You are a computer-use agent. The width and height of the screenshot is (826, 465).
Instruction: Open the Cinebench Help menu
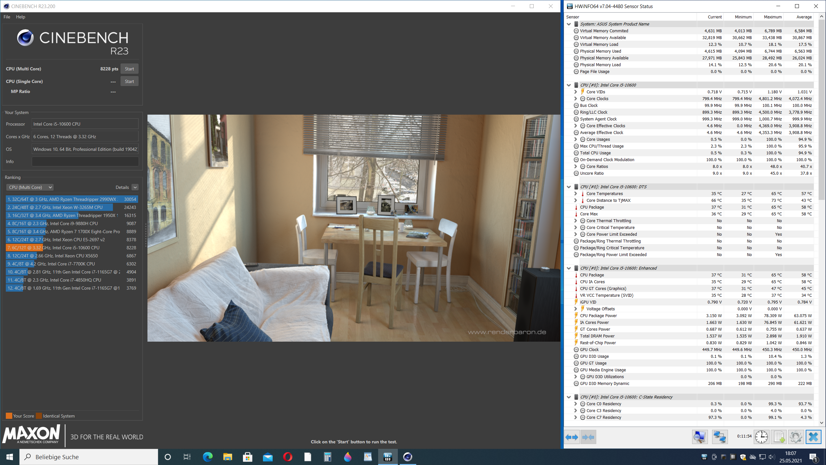click(x=20, y=17)
